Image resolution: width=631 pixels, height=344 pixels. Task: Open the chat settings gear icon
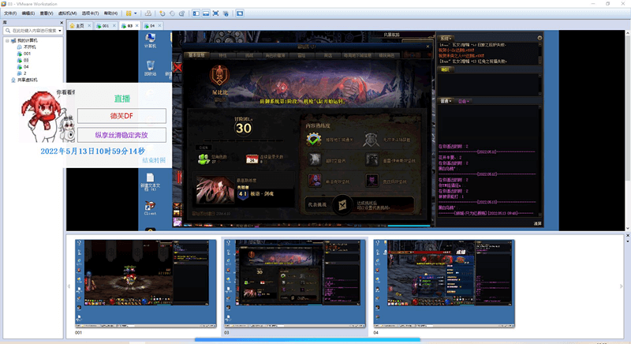[540, 38]
